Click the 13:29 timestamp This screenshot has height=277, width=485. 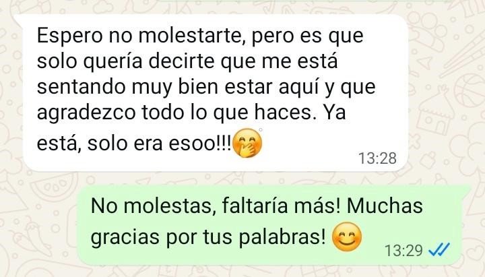(403, 250)
